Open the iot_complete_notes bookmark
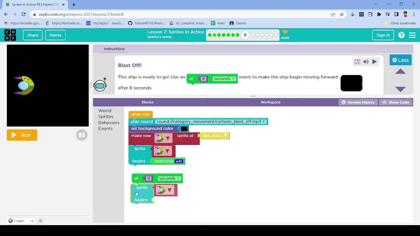 188,23
